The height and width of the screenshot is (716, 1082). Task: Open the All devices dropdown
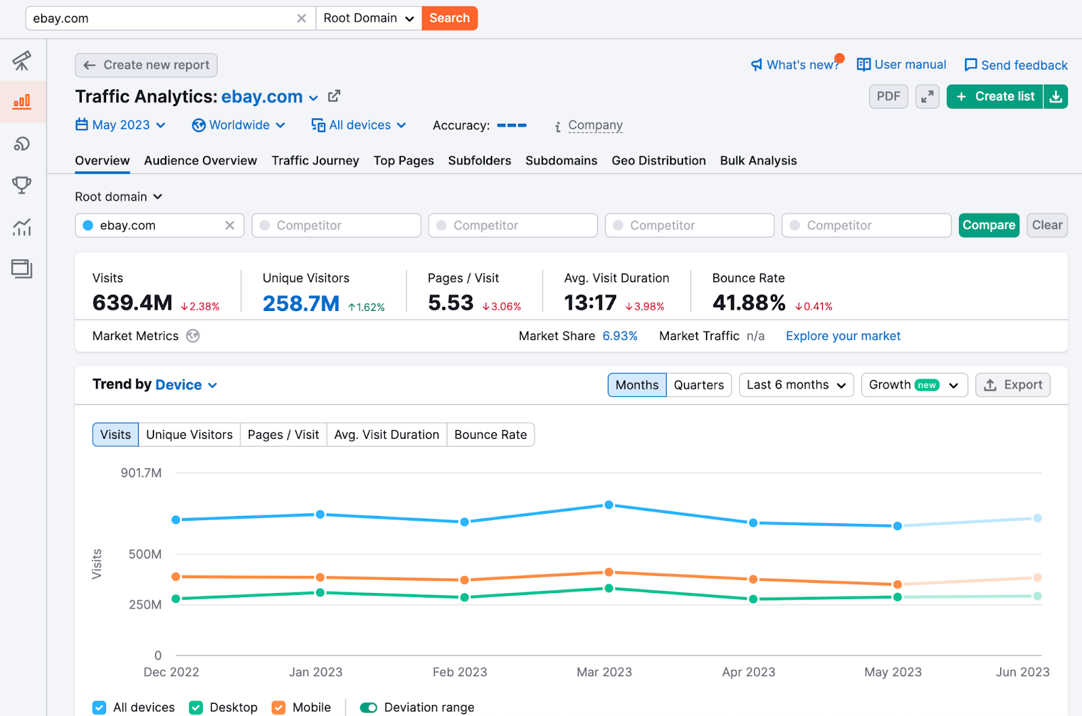point(358,125)
